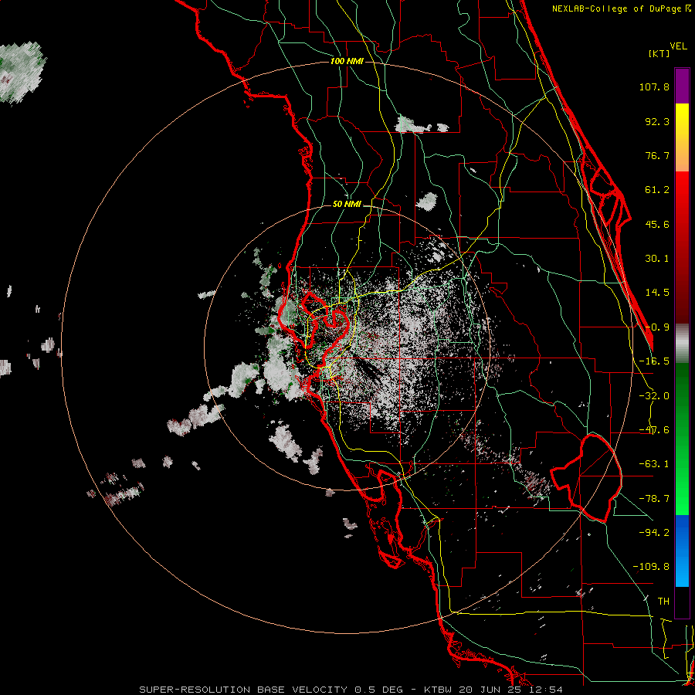Click the light blue band of velocity colorbar
Image resolution: width=695 pixels, height=695 pixels.
coord(682,551)
